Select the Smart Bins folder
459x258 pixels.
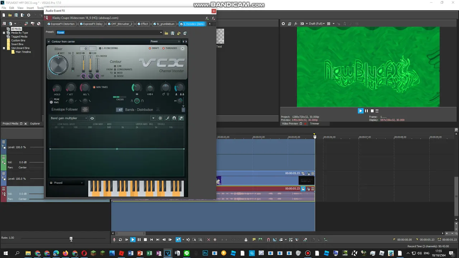pos(17,44)
